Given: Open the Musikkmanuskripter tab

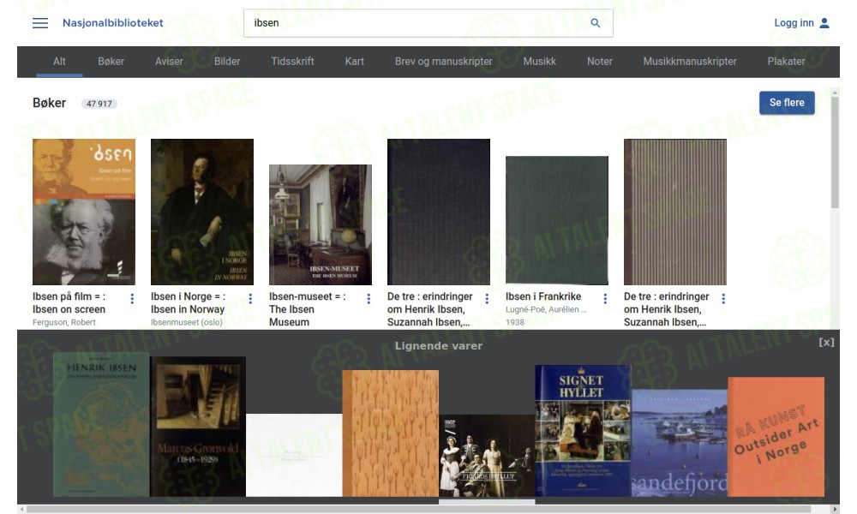Looking at the screenshot, I should (690, 62).
